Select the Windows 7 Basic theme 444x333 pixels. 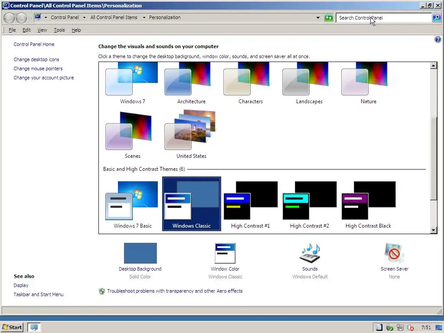[x=132, y=204]
